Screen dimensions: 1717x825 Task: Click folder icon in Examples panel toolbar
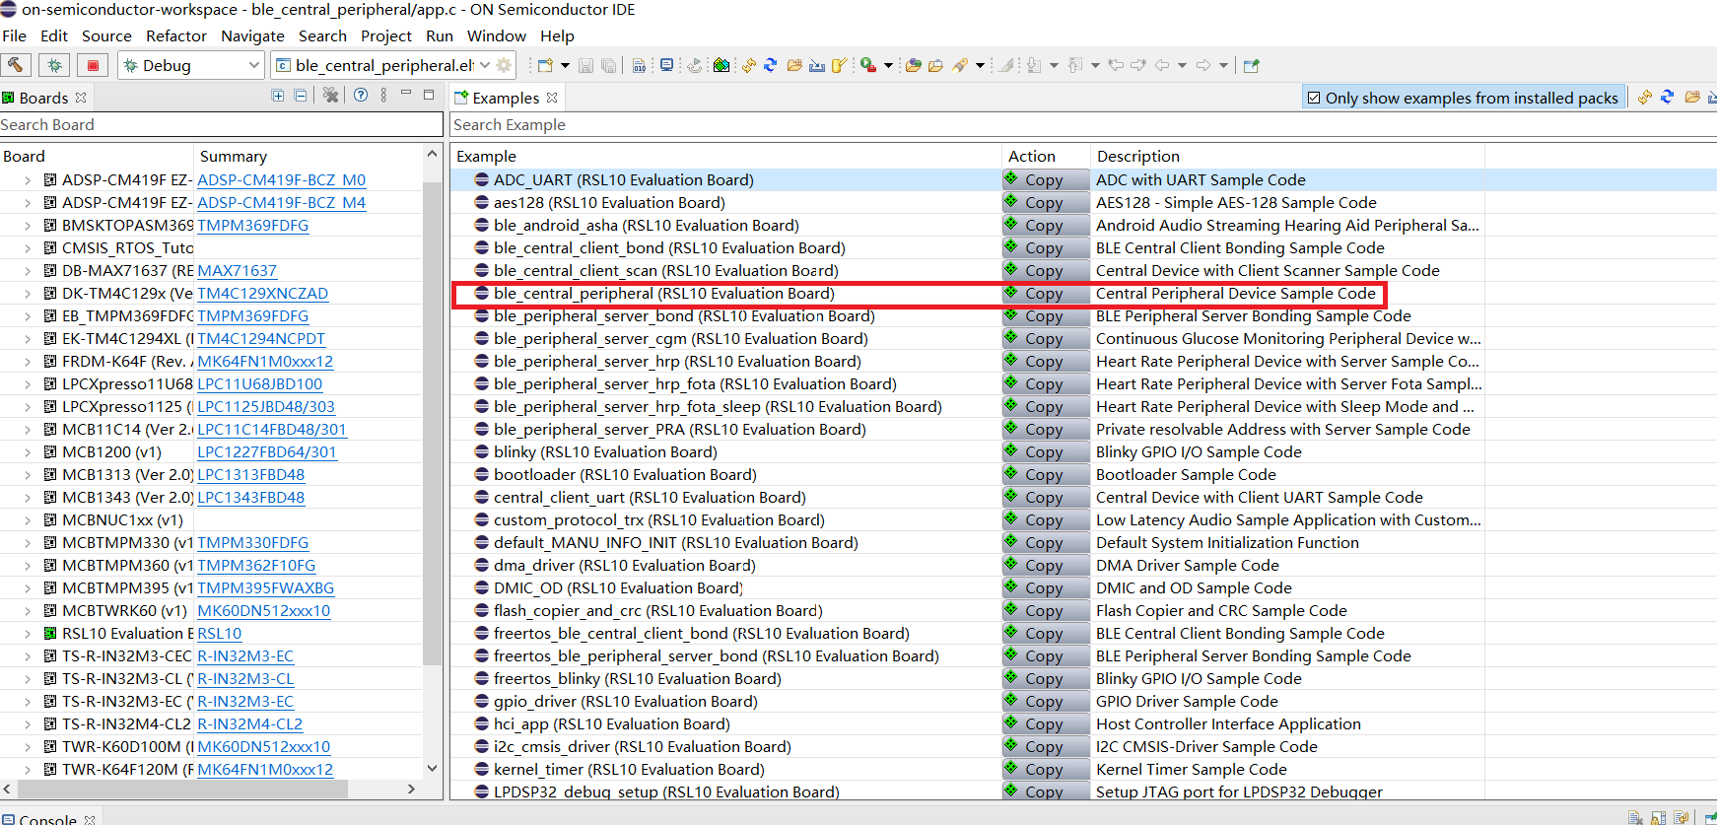coord(1692,97)
